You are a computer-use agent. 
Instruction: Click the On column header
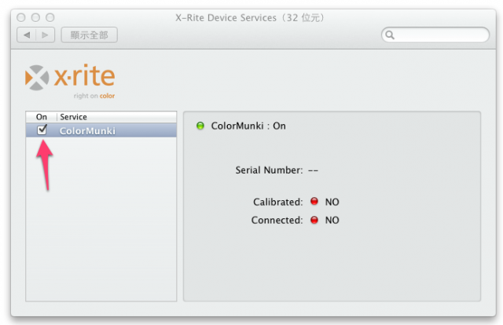click(42, 117)
